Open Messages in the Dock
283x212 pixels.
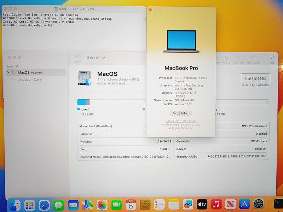tap(58, 205)
